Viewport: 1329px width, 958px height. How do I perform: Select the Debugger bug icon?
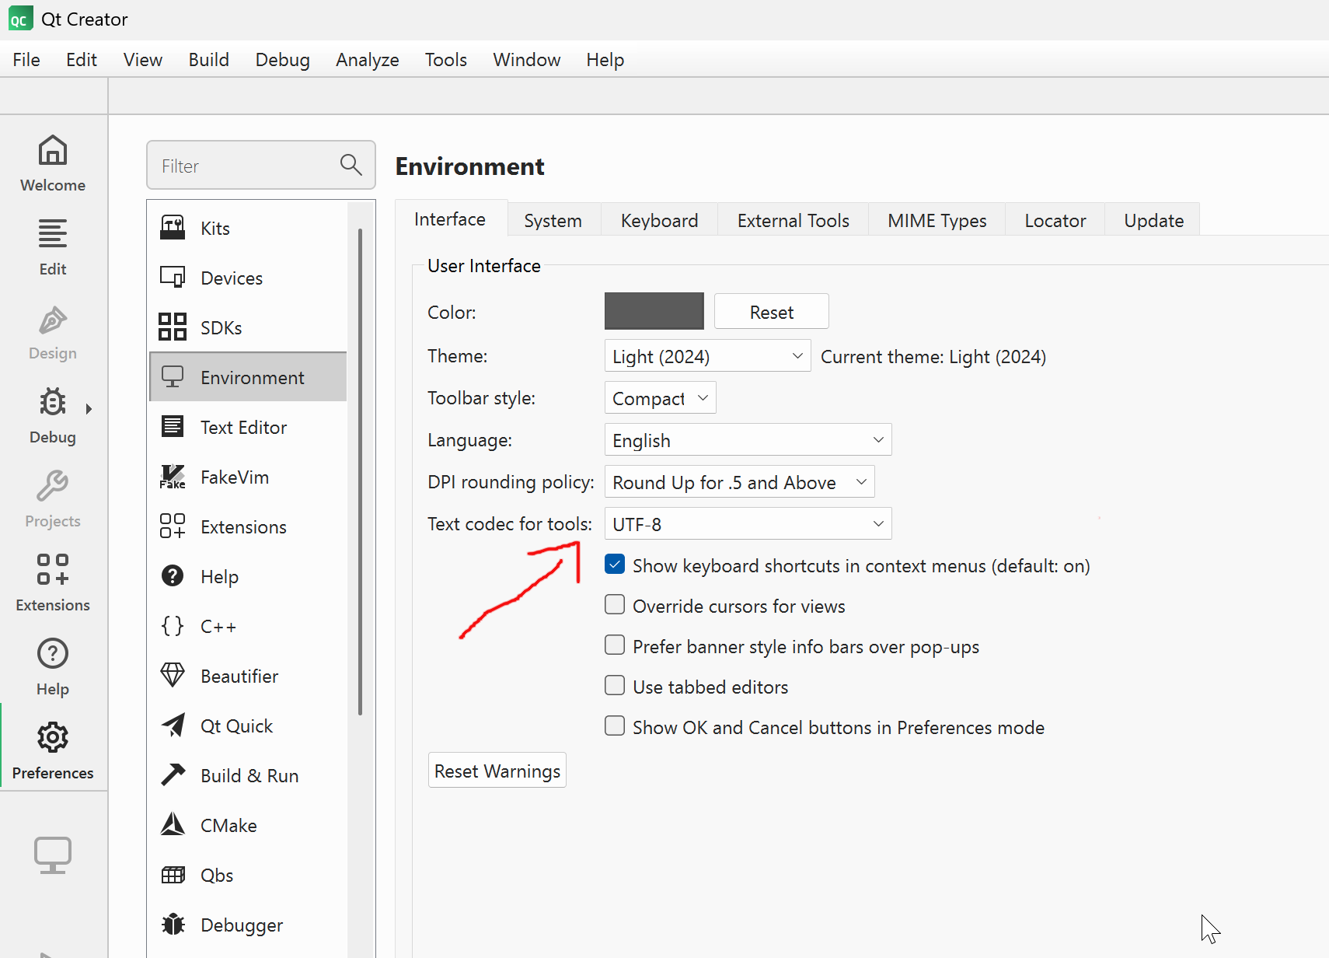click(x=173, y=924)
